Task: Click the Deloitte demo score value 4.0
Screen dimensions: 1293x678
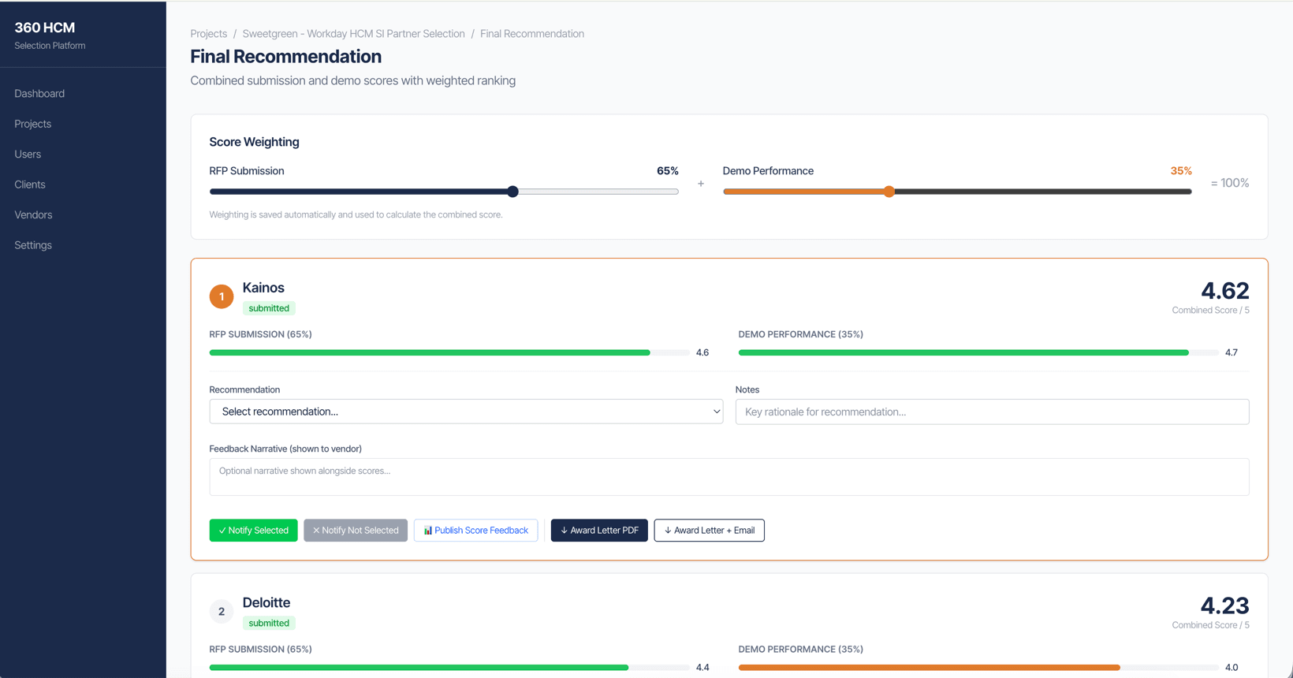Action: click(1232, 667)
